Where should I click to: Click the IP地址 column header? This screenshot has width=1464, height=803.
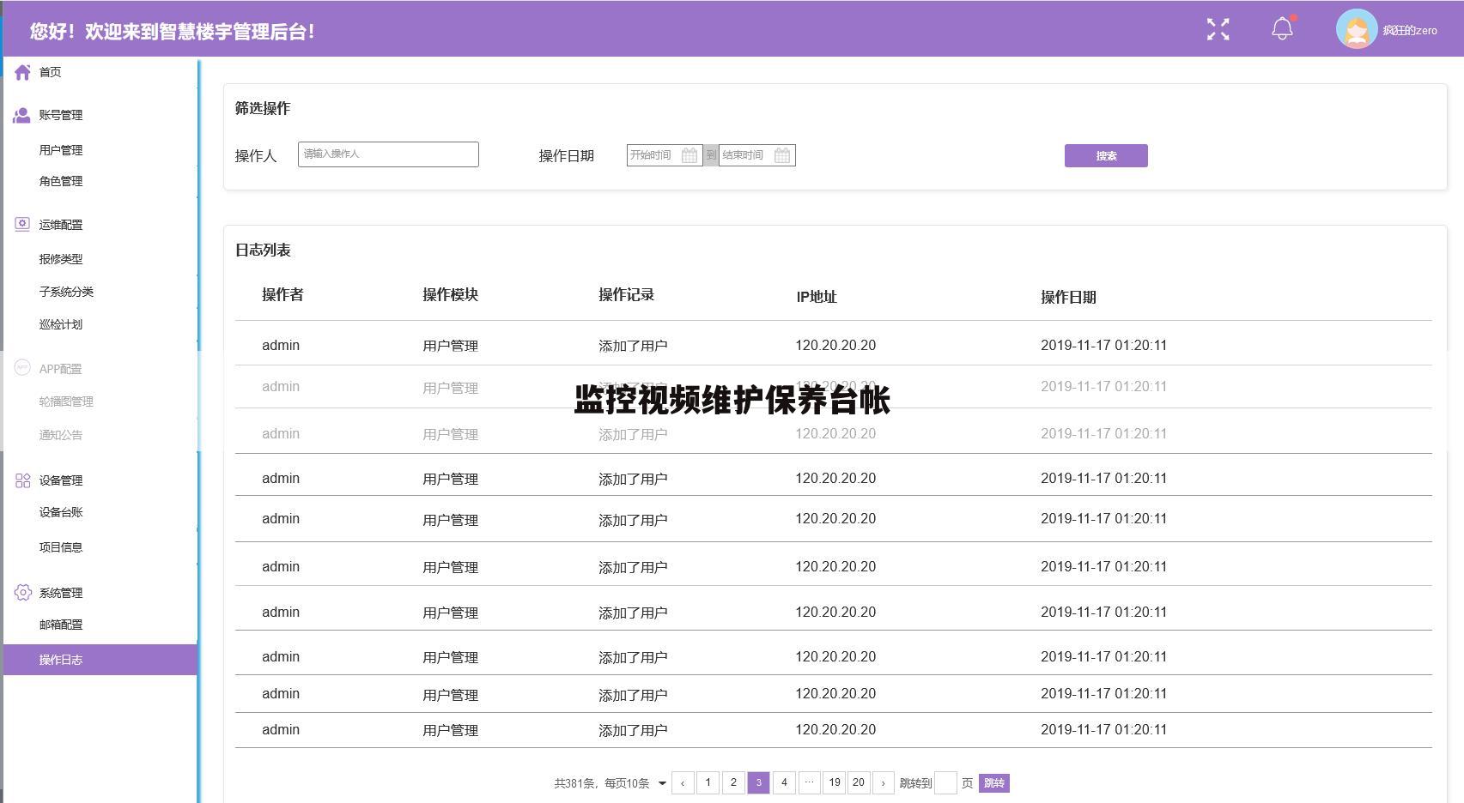[817, 297]
